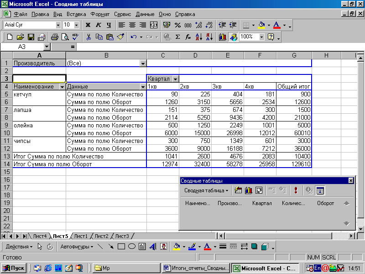Open the Данные menu
The image size is (365, 274).
coord(145,14)
